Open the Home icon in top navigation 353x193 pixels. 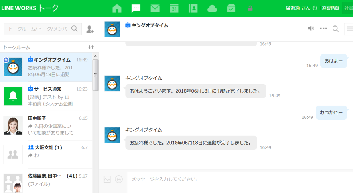[117, 8]
